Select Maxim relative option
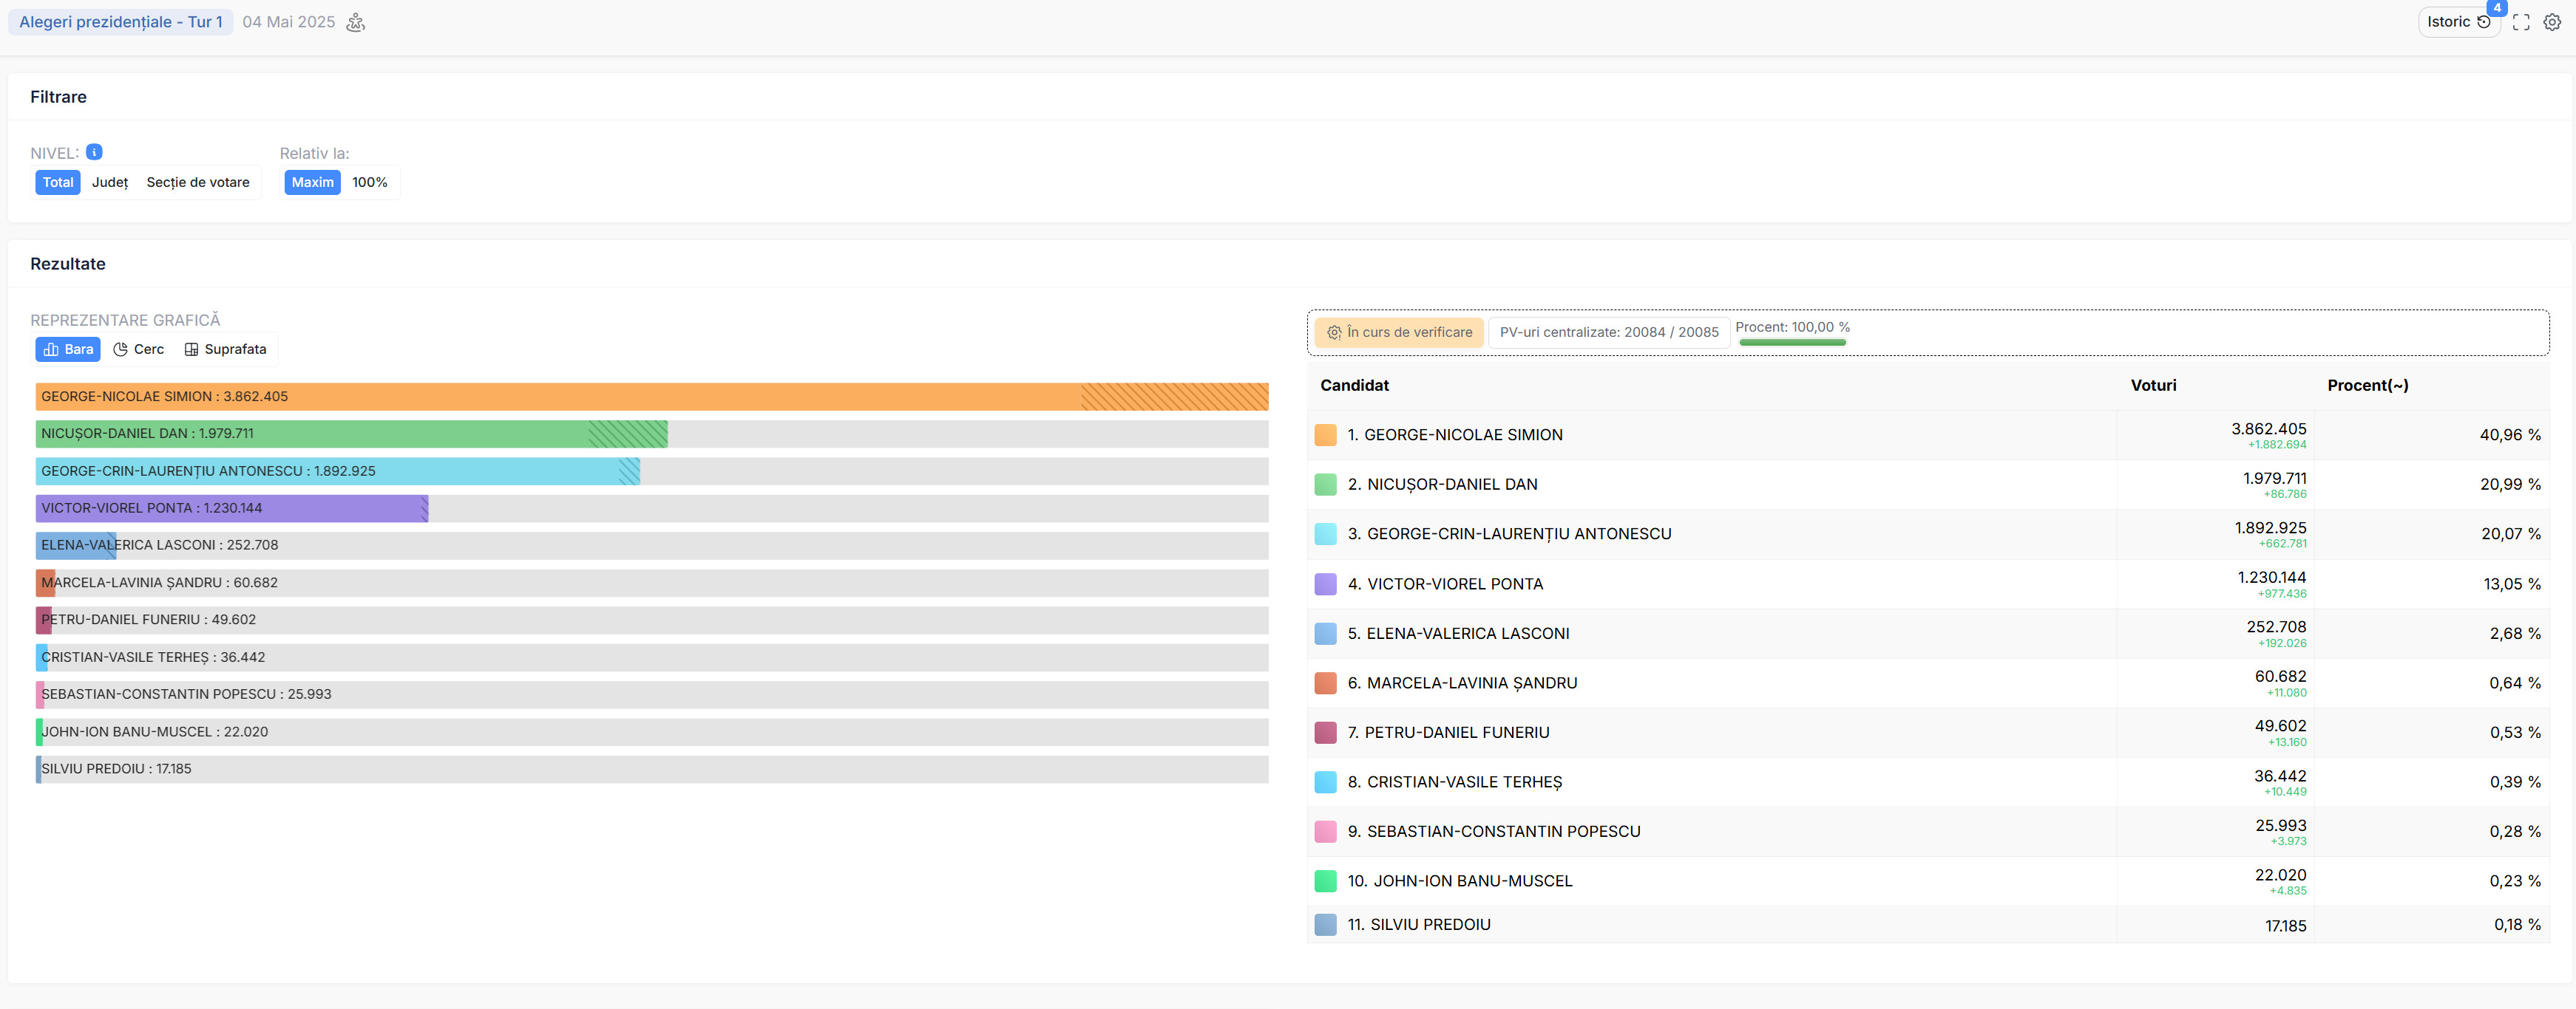 coord(313,182)
